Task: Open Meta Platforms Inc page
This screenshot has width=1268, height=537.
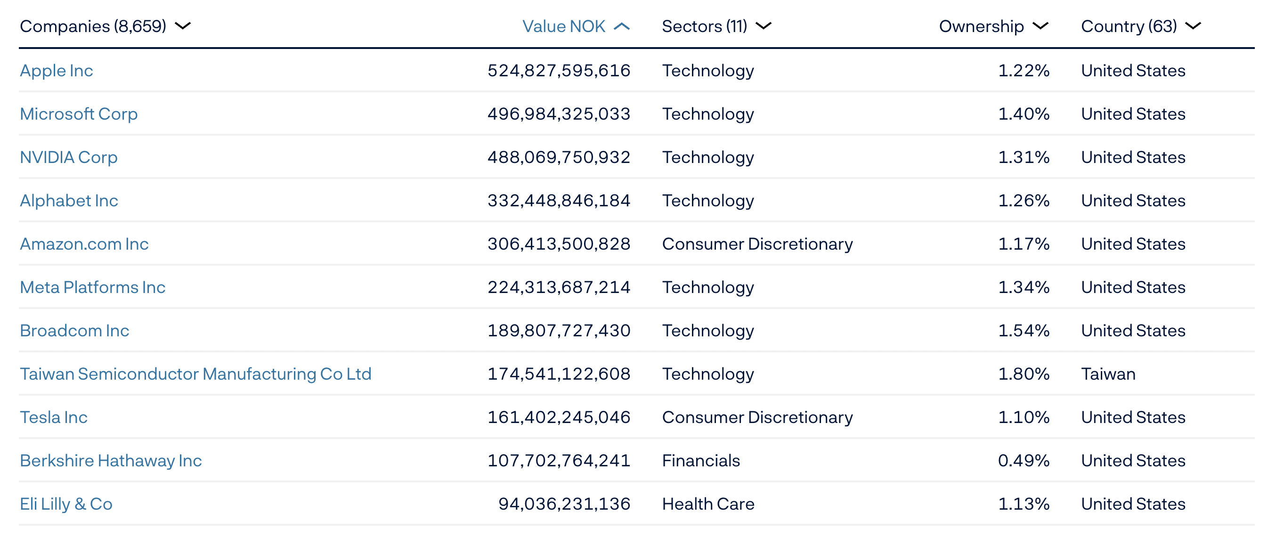Action: click(x=92, y=287)
